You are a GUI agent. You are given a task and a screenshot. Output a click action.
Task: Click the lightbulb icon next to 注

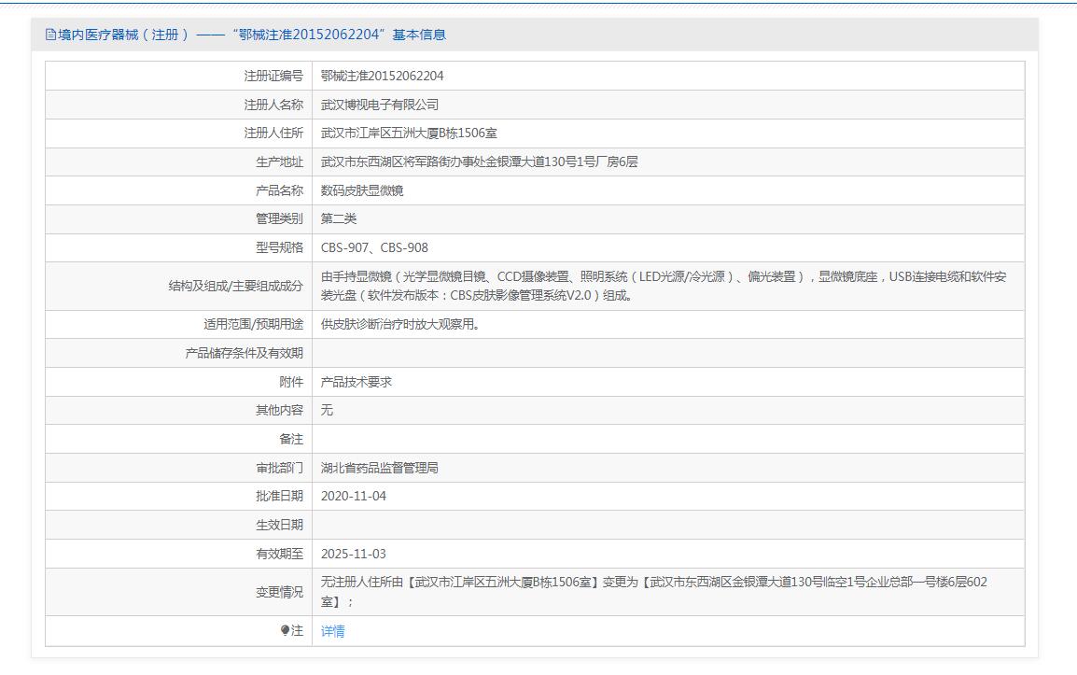point(285,630)
